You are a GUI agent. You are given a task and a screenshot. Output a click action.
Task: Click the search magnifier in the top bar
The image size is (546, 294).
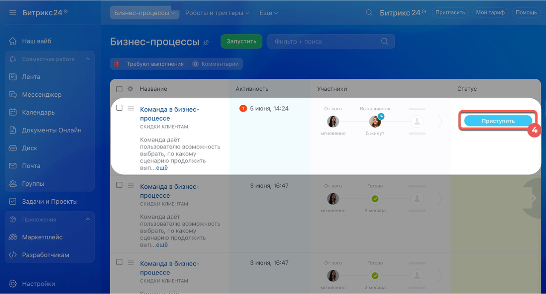(x=369, y=13)
